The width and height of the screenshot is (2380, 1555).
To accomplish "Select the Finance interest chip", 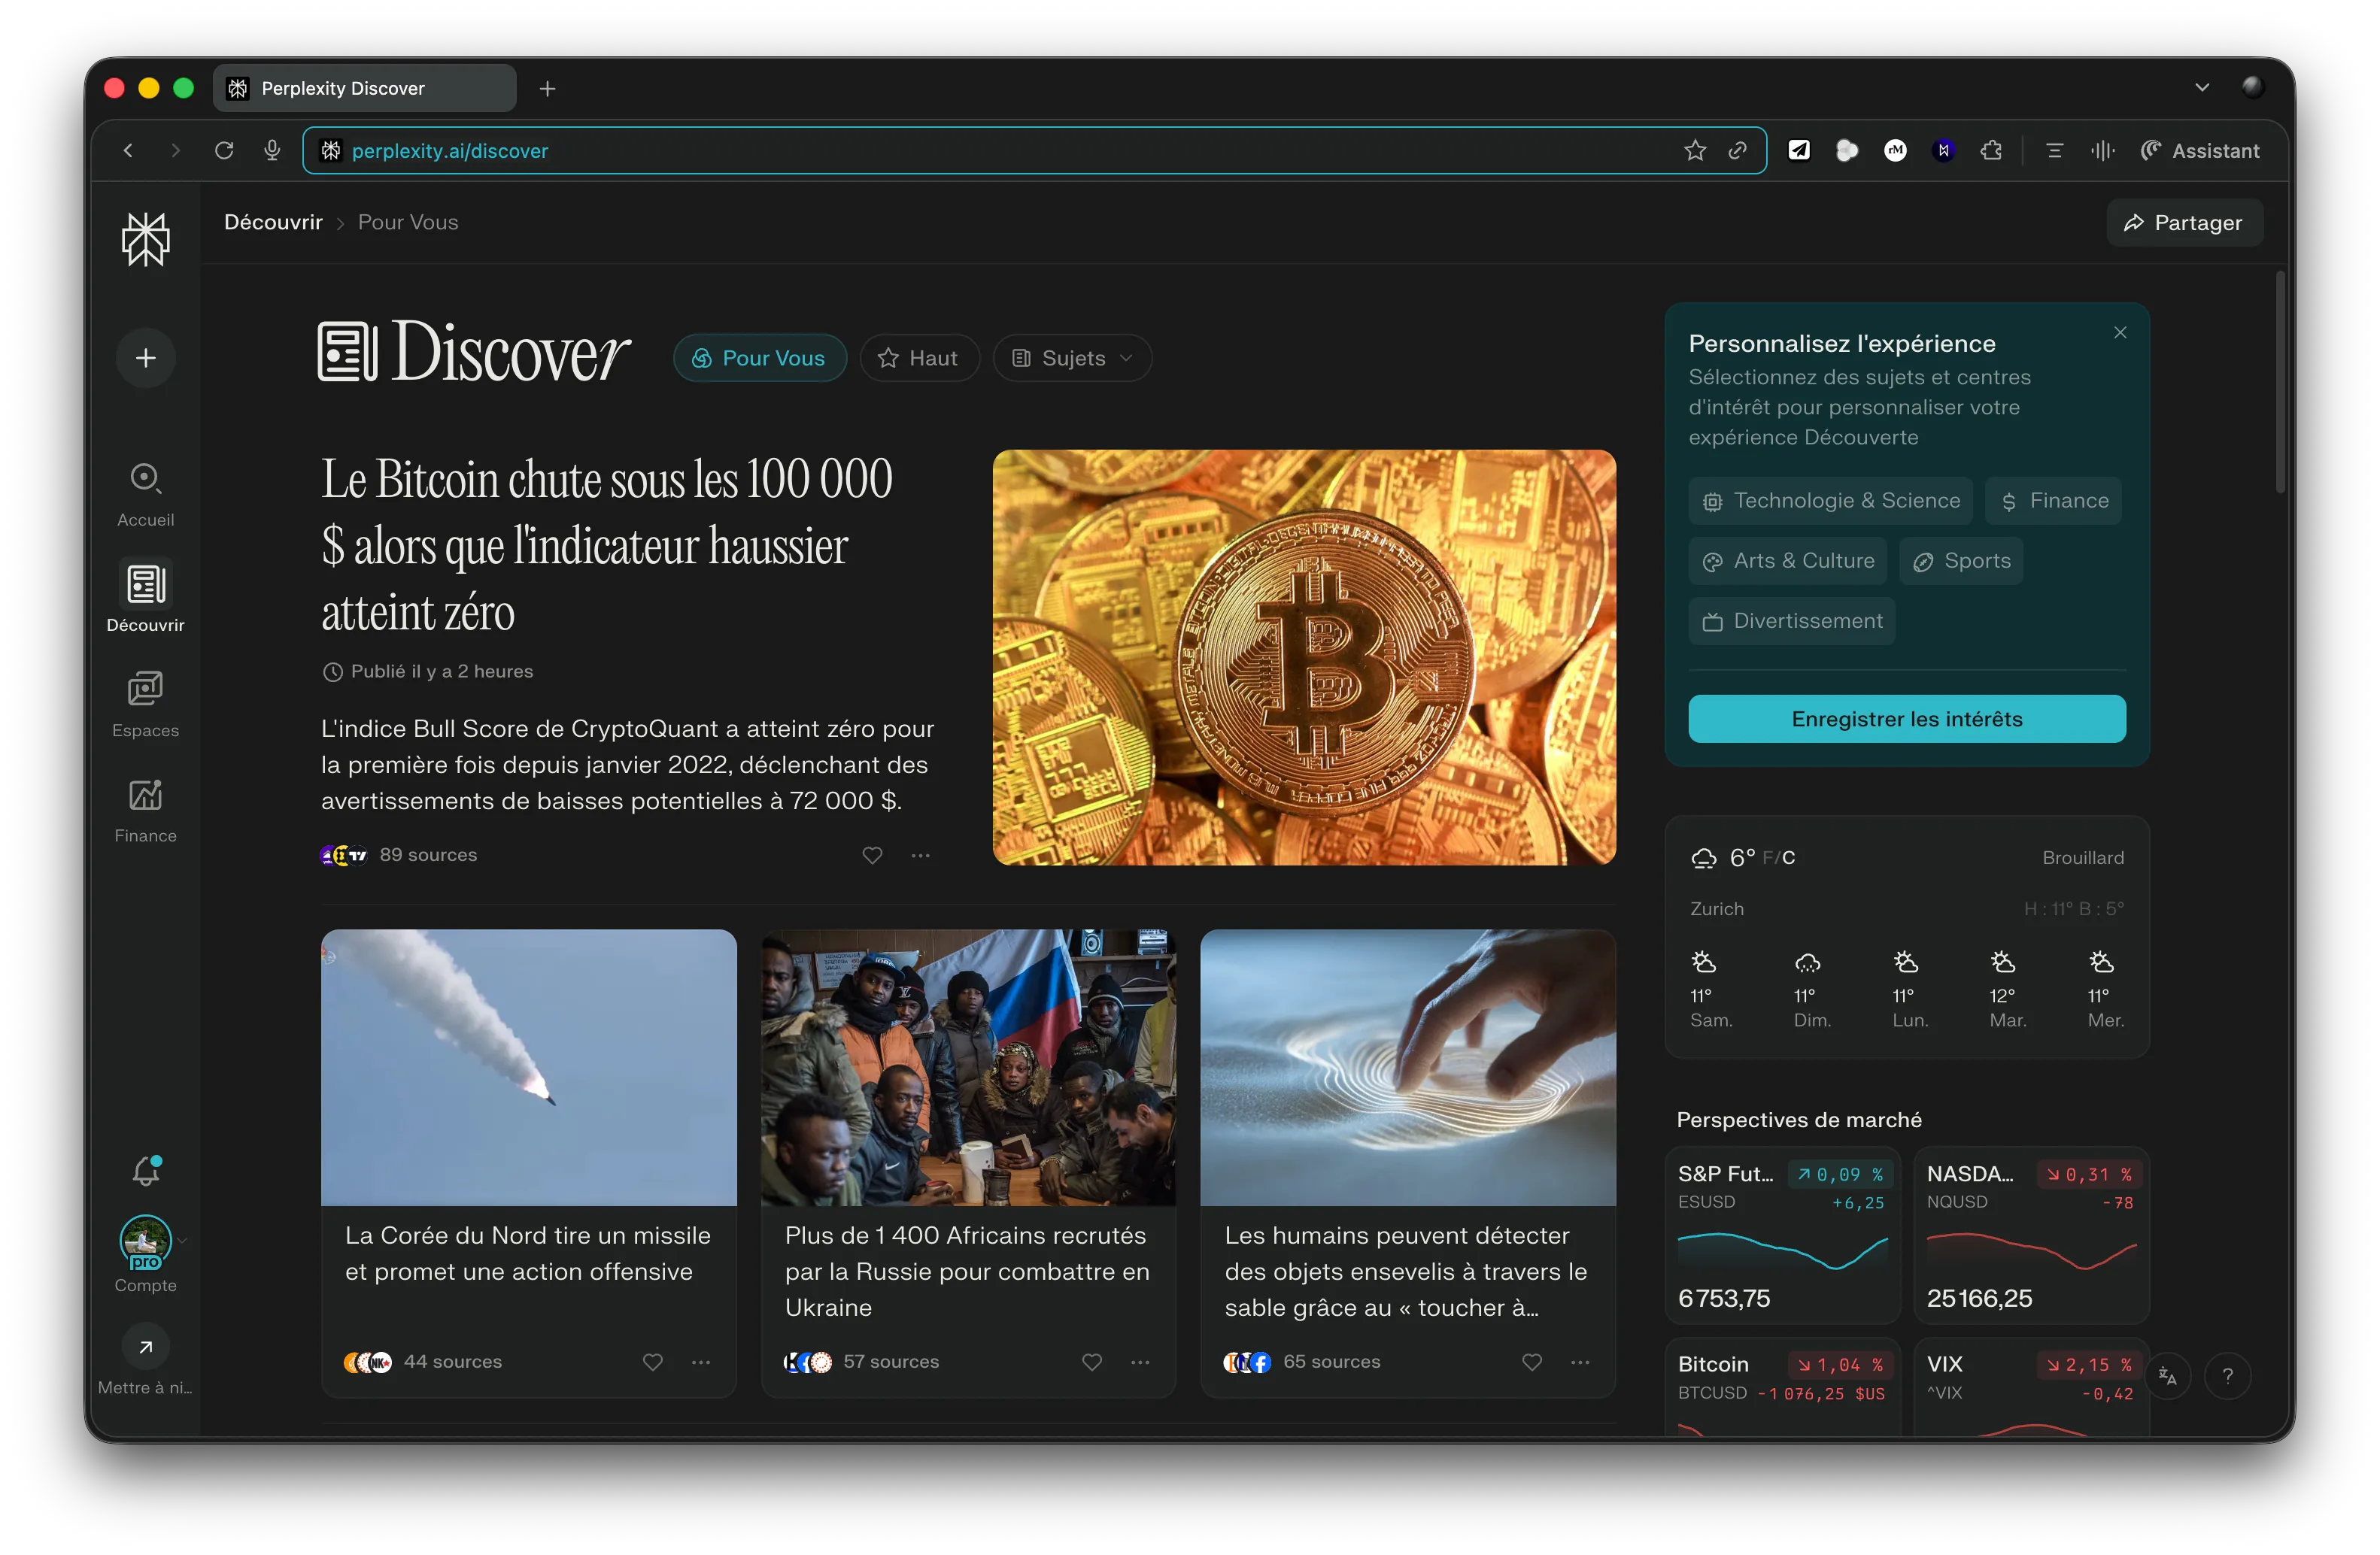I will pos(2052,501).
